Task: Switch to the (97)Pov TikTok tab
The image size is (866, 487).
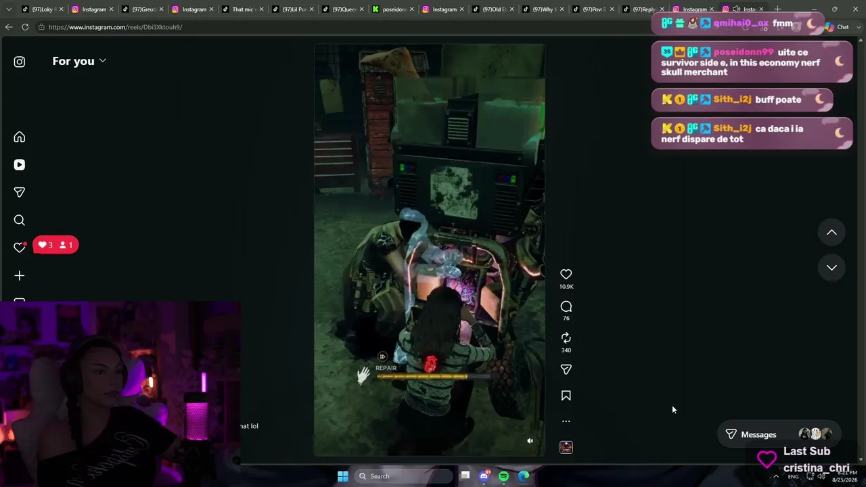Action: (x=593, y=9)
